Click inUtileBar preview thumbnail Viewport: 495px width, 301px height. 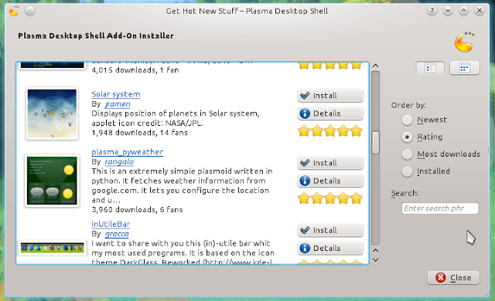(x=52, y=248)
